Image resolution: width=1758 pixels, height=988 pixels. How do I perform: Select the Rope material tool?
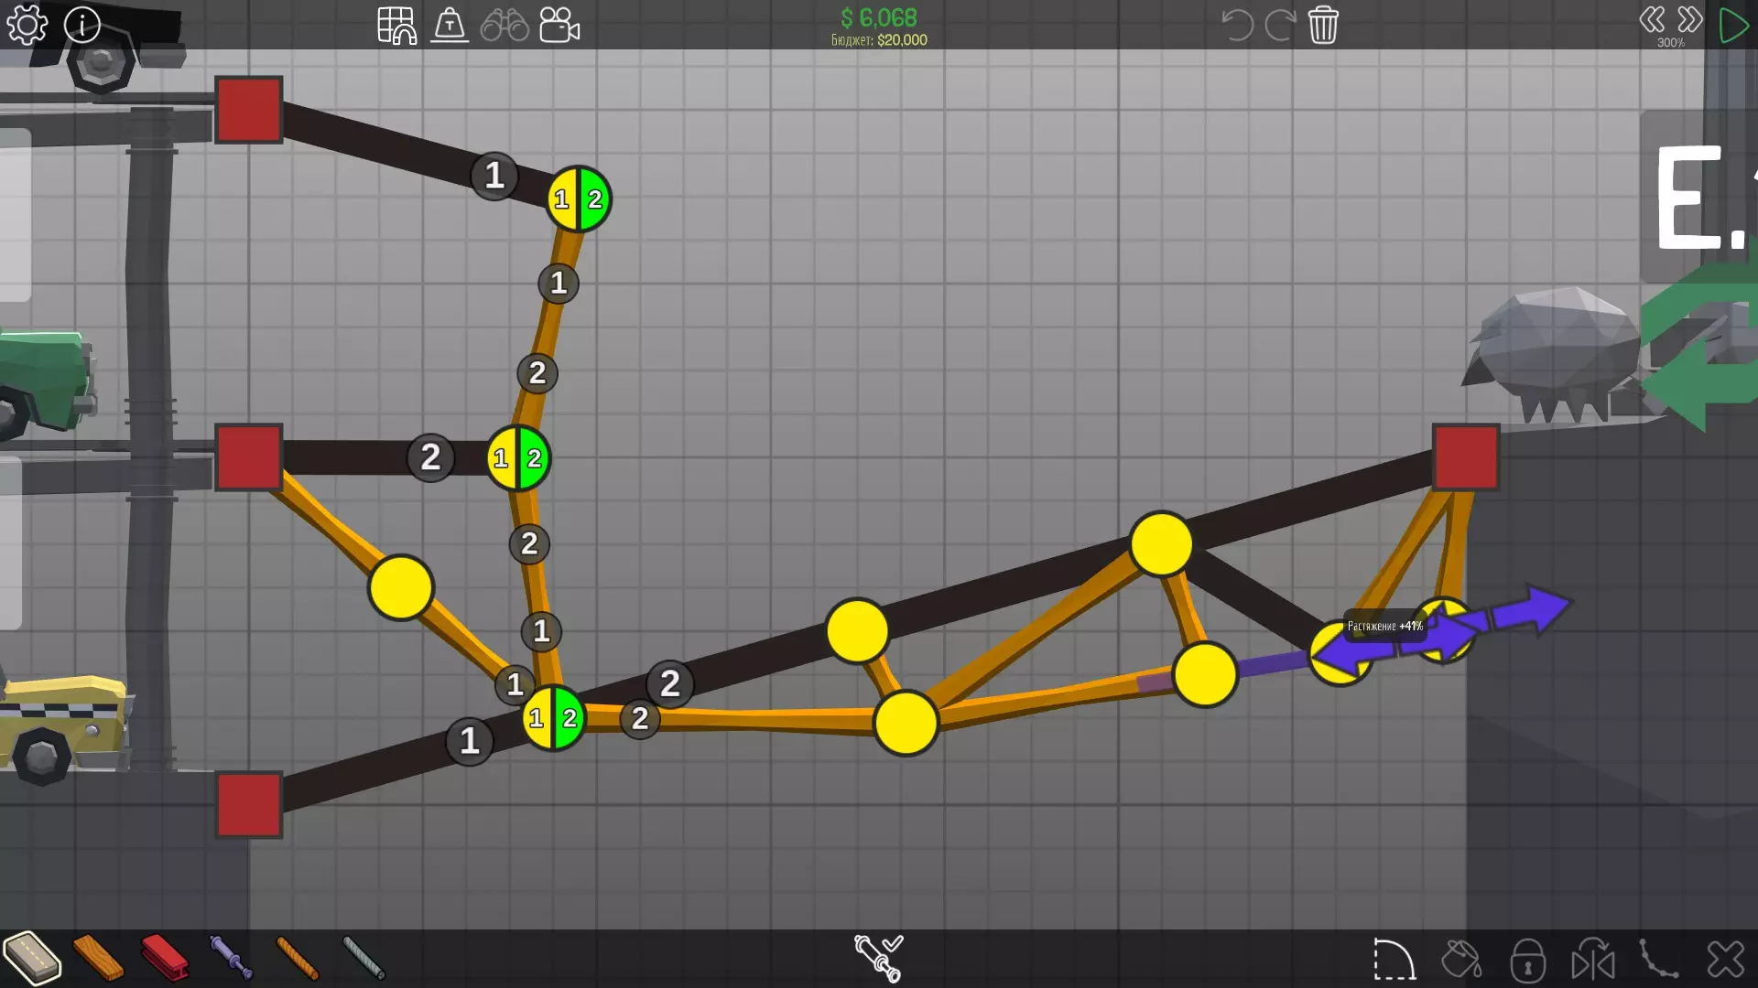click(298, 958)
